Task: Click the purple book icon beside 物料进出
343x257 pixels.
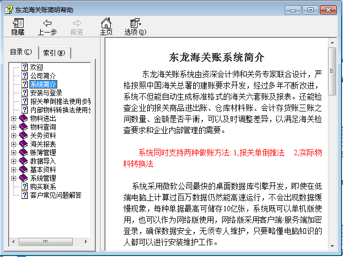Action: point(23,118)
